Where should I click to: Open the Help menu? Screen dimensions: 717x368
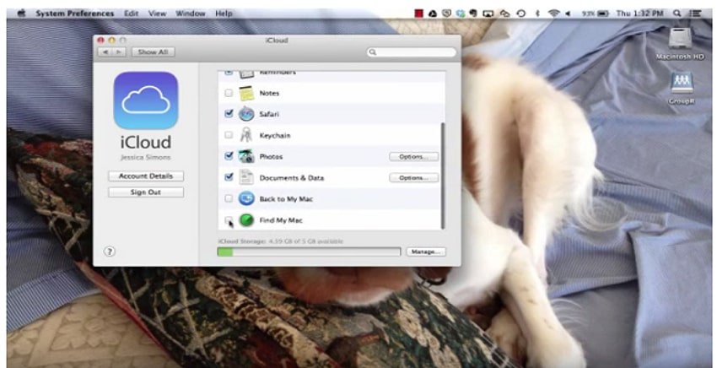click(224, 14)
